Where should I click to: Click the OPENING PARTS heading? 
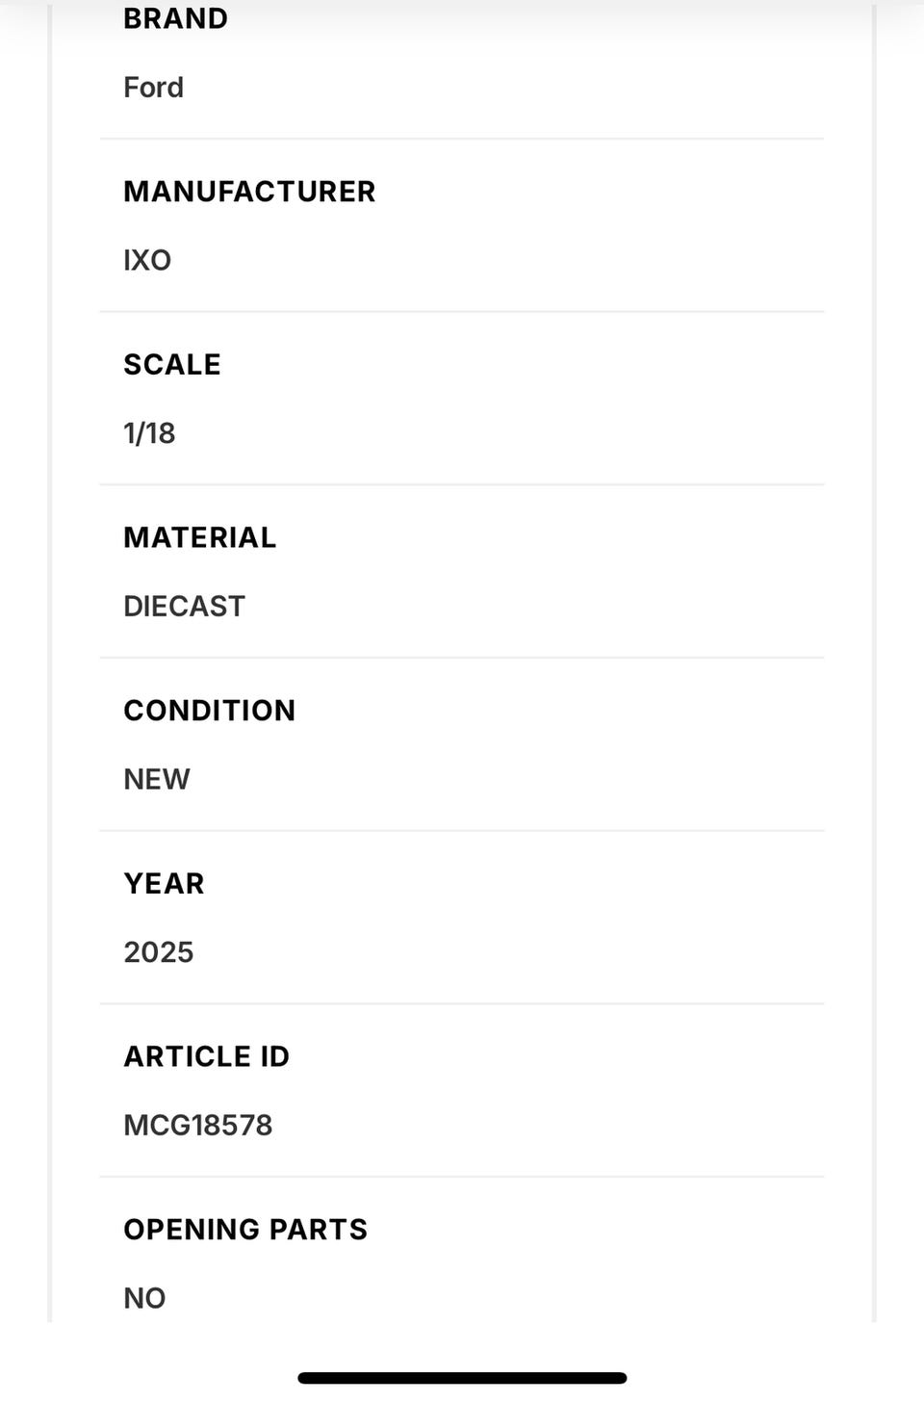click(x=245, y=1230)
